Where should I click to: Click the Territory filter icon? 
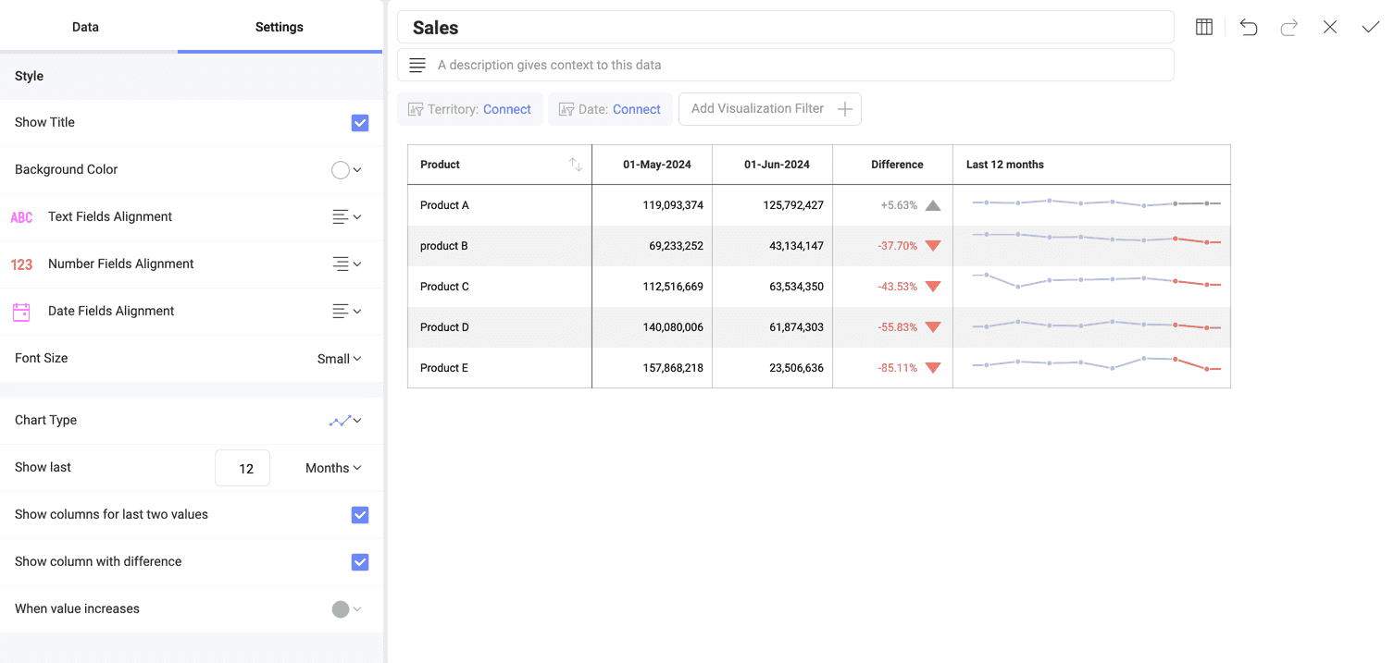(416, 109)
